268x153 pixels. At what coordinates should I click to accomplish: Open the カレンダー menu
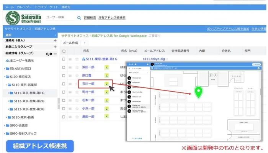(x=24, y=7)
